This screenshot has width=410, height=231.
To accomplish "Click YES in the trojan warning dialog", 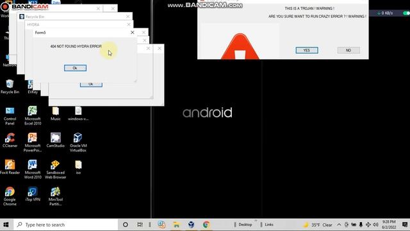I will [307, 50].
